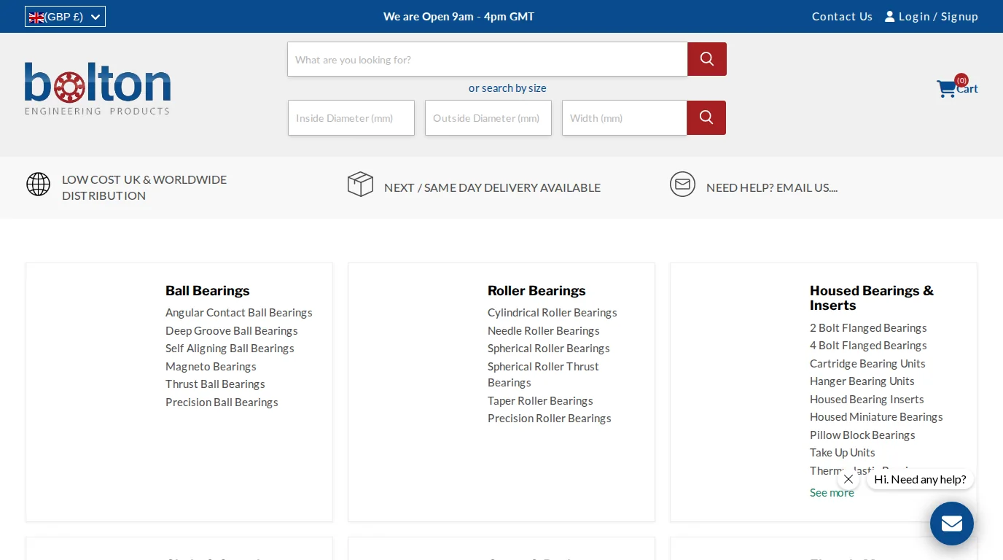
Task: Click the Inside Diameter field
Action: coord(351,117)
